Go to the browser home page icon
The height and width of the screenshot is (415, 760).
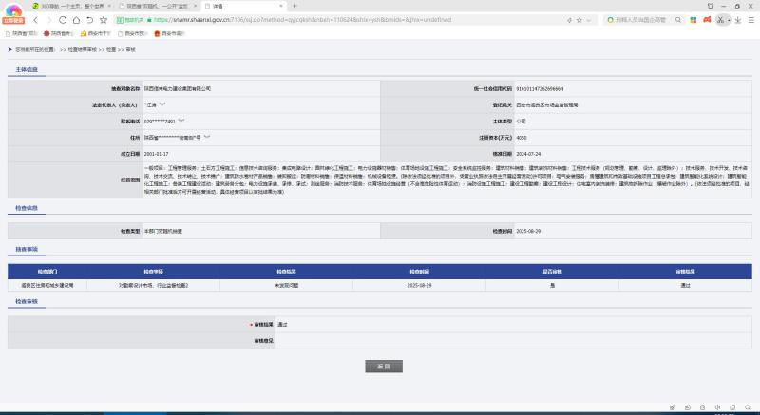[x=76, y=19]
